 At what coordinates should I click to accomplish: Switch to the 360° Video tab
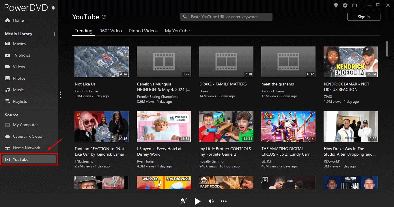pyautogui.click(x=111, y=31)
